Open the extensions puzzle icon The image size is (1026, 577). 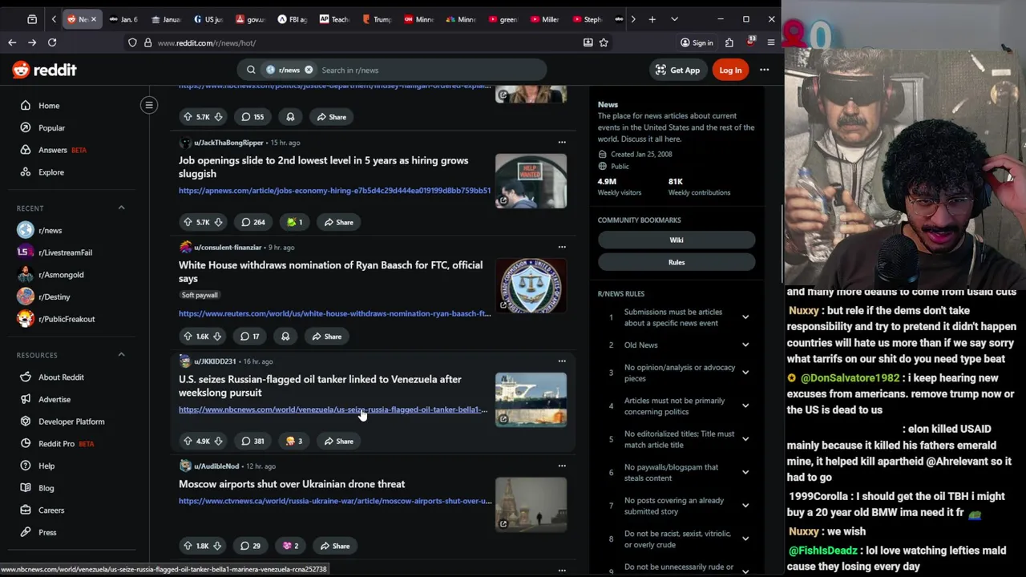[x=729, y=42]
